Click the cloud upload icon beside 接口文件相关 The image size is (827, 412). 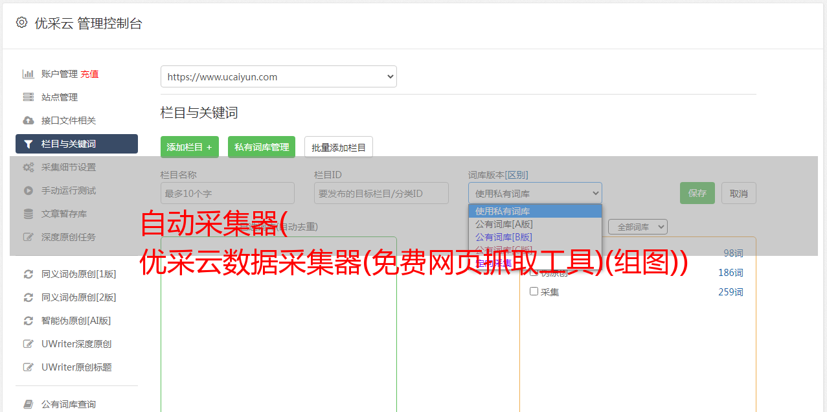pos(28,120)
